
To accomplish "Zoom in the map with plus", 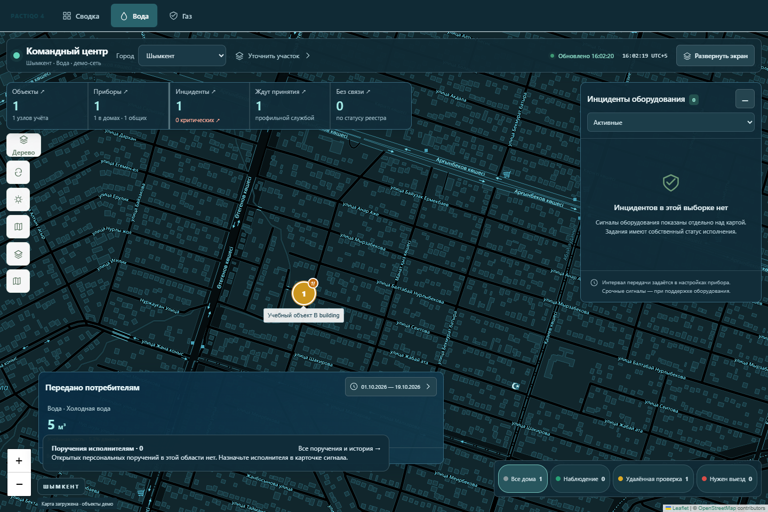I will point(19,461).
